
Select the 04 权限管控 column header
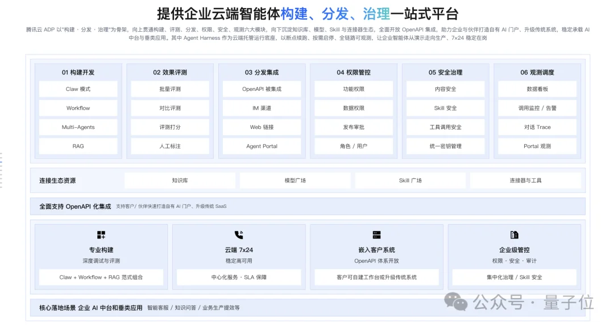[x=354, y=72]
